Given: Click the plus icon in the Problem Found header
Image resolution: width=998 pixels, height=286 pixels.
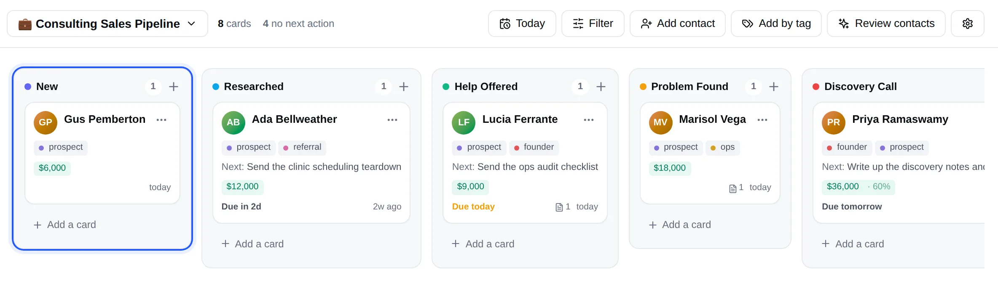Looking at the screenshot, I should (x=774, y=87).
